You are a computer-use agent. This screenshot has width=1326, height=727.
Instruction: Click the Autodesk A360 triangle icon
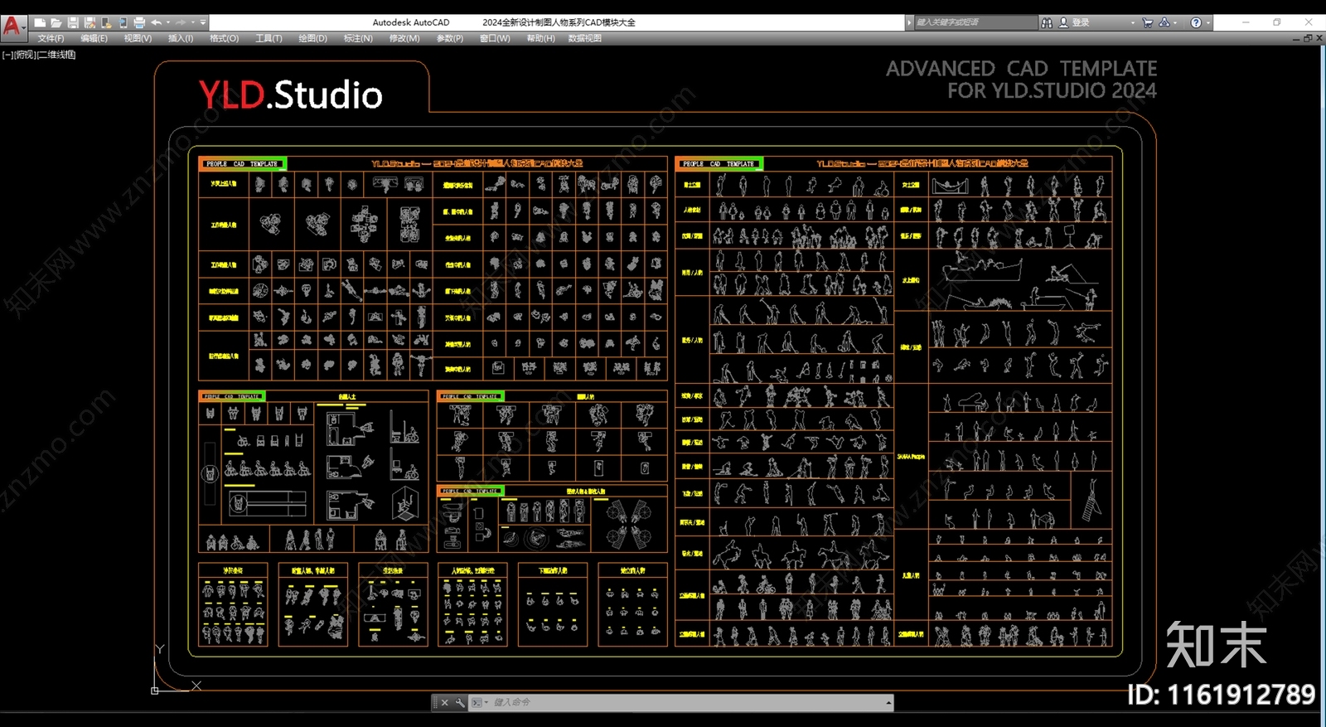click(x=1164, y=22)
